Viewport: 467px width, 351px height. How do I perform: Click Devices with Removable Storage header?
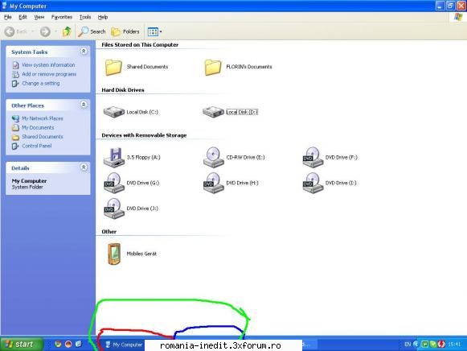pyautogui.click(x=144, y=135)
